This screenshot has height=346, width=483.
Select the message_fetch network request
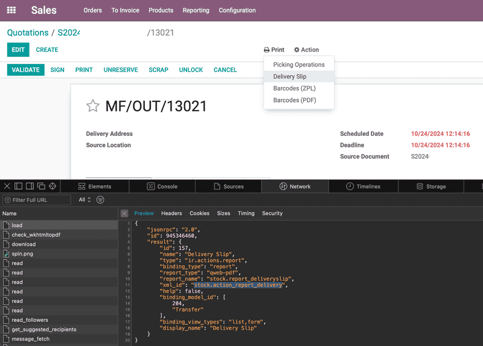(x=59, y=339)
